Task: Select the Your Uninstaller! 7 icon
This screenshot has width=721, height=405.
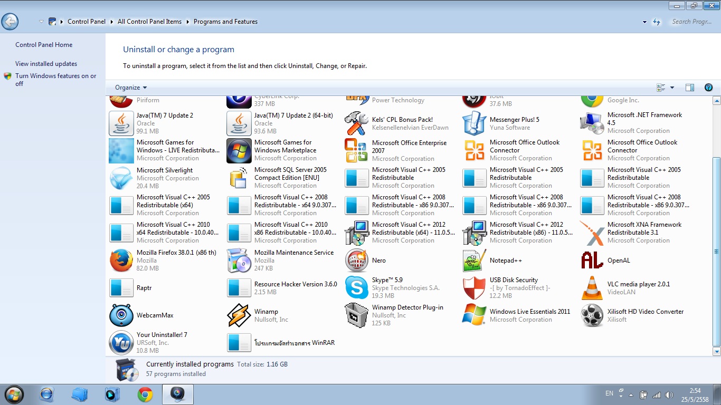Action: 121,343
